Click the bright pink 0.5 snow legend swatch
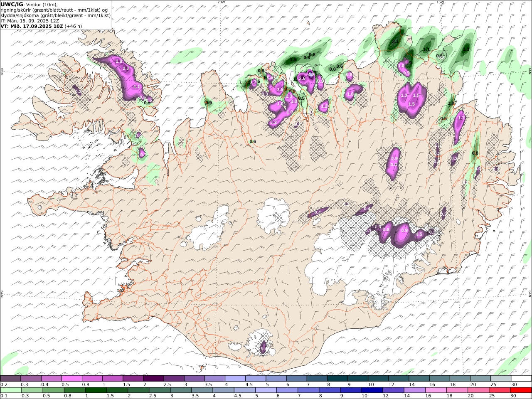The image size is (532, 399). point(72,379)
